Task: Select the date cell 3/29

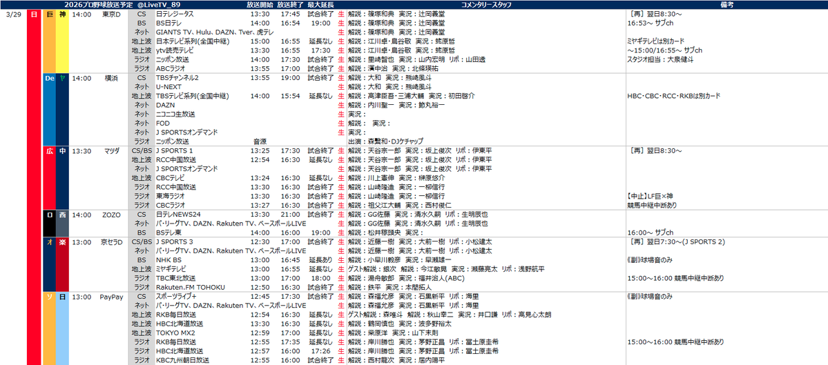Action: (x=12, y=14)
